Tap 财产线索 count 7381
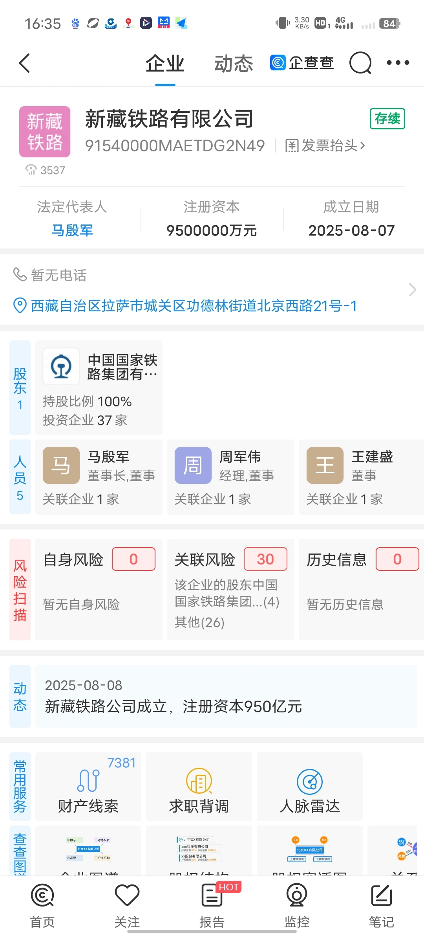 coord(121,763)
